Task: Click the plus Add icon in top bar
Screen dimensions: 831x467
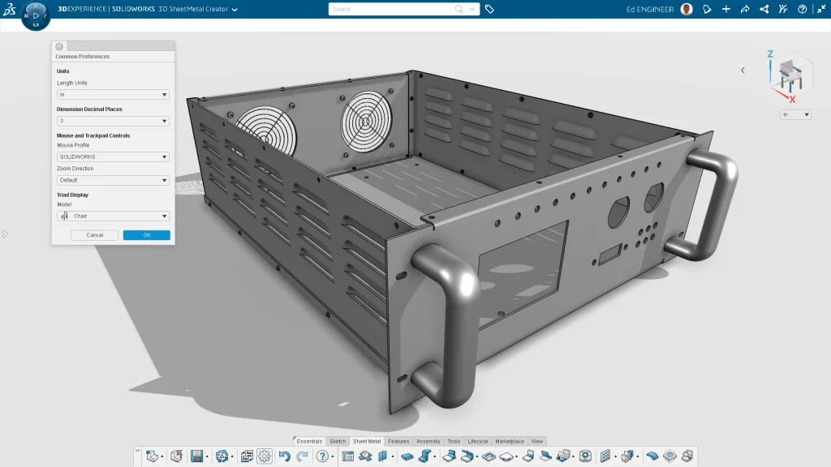Action: 726,9
